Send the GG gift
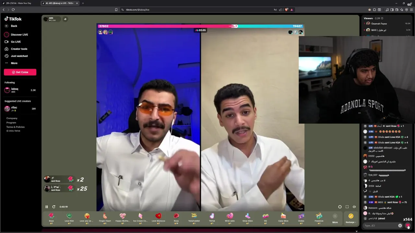Screen dimensions: 415x233 (265, 218)
